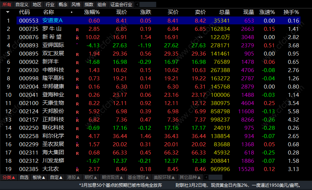This screenshot has height=190, width=312.
Task: Open the 指数 tab
Action: (89, 4)
